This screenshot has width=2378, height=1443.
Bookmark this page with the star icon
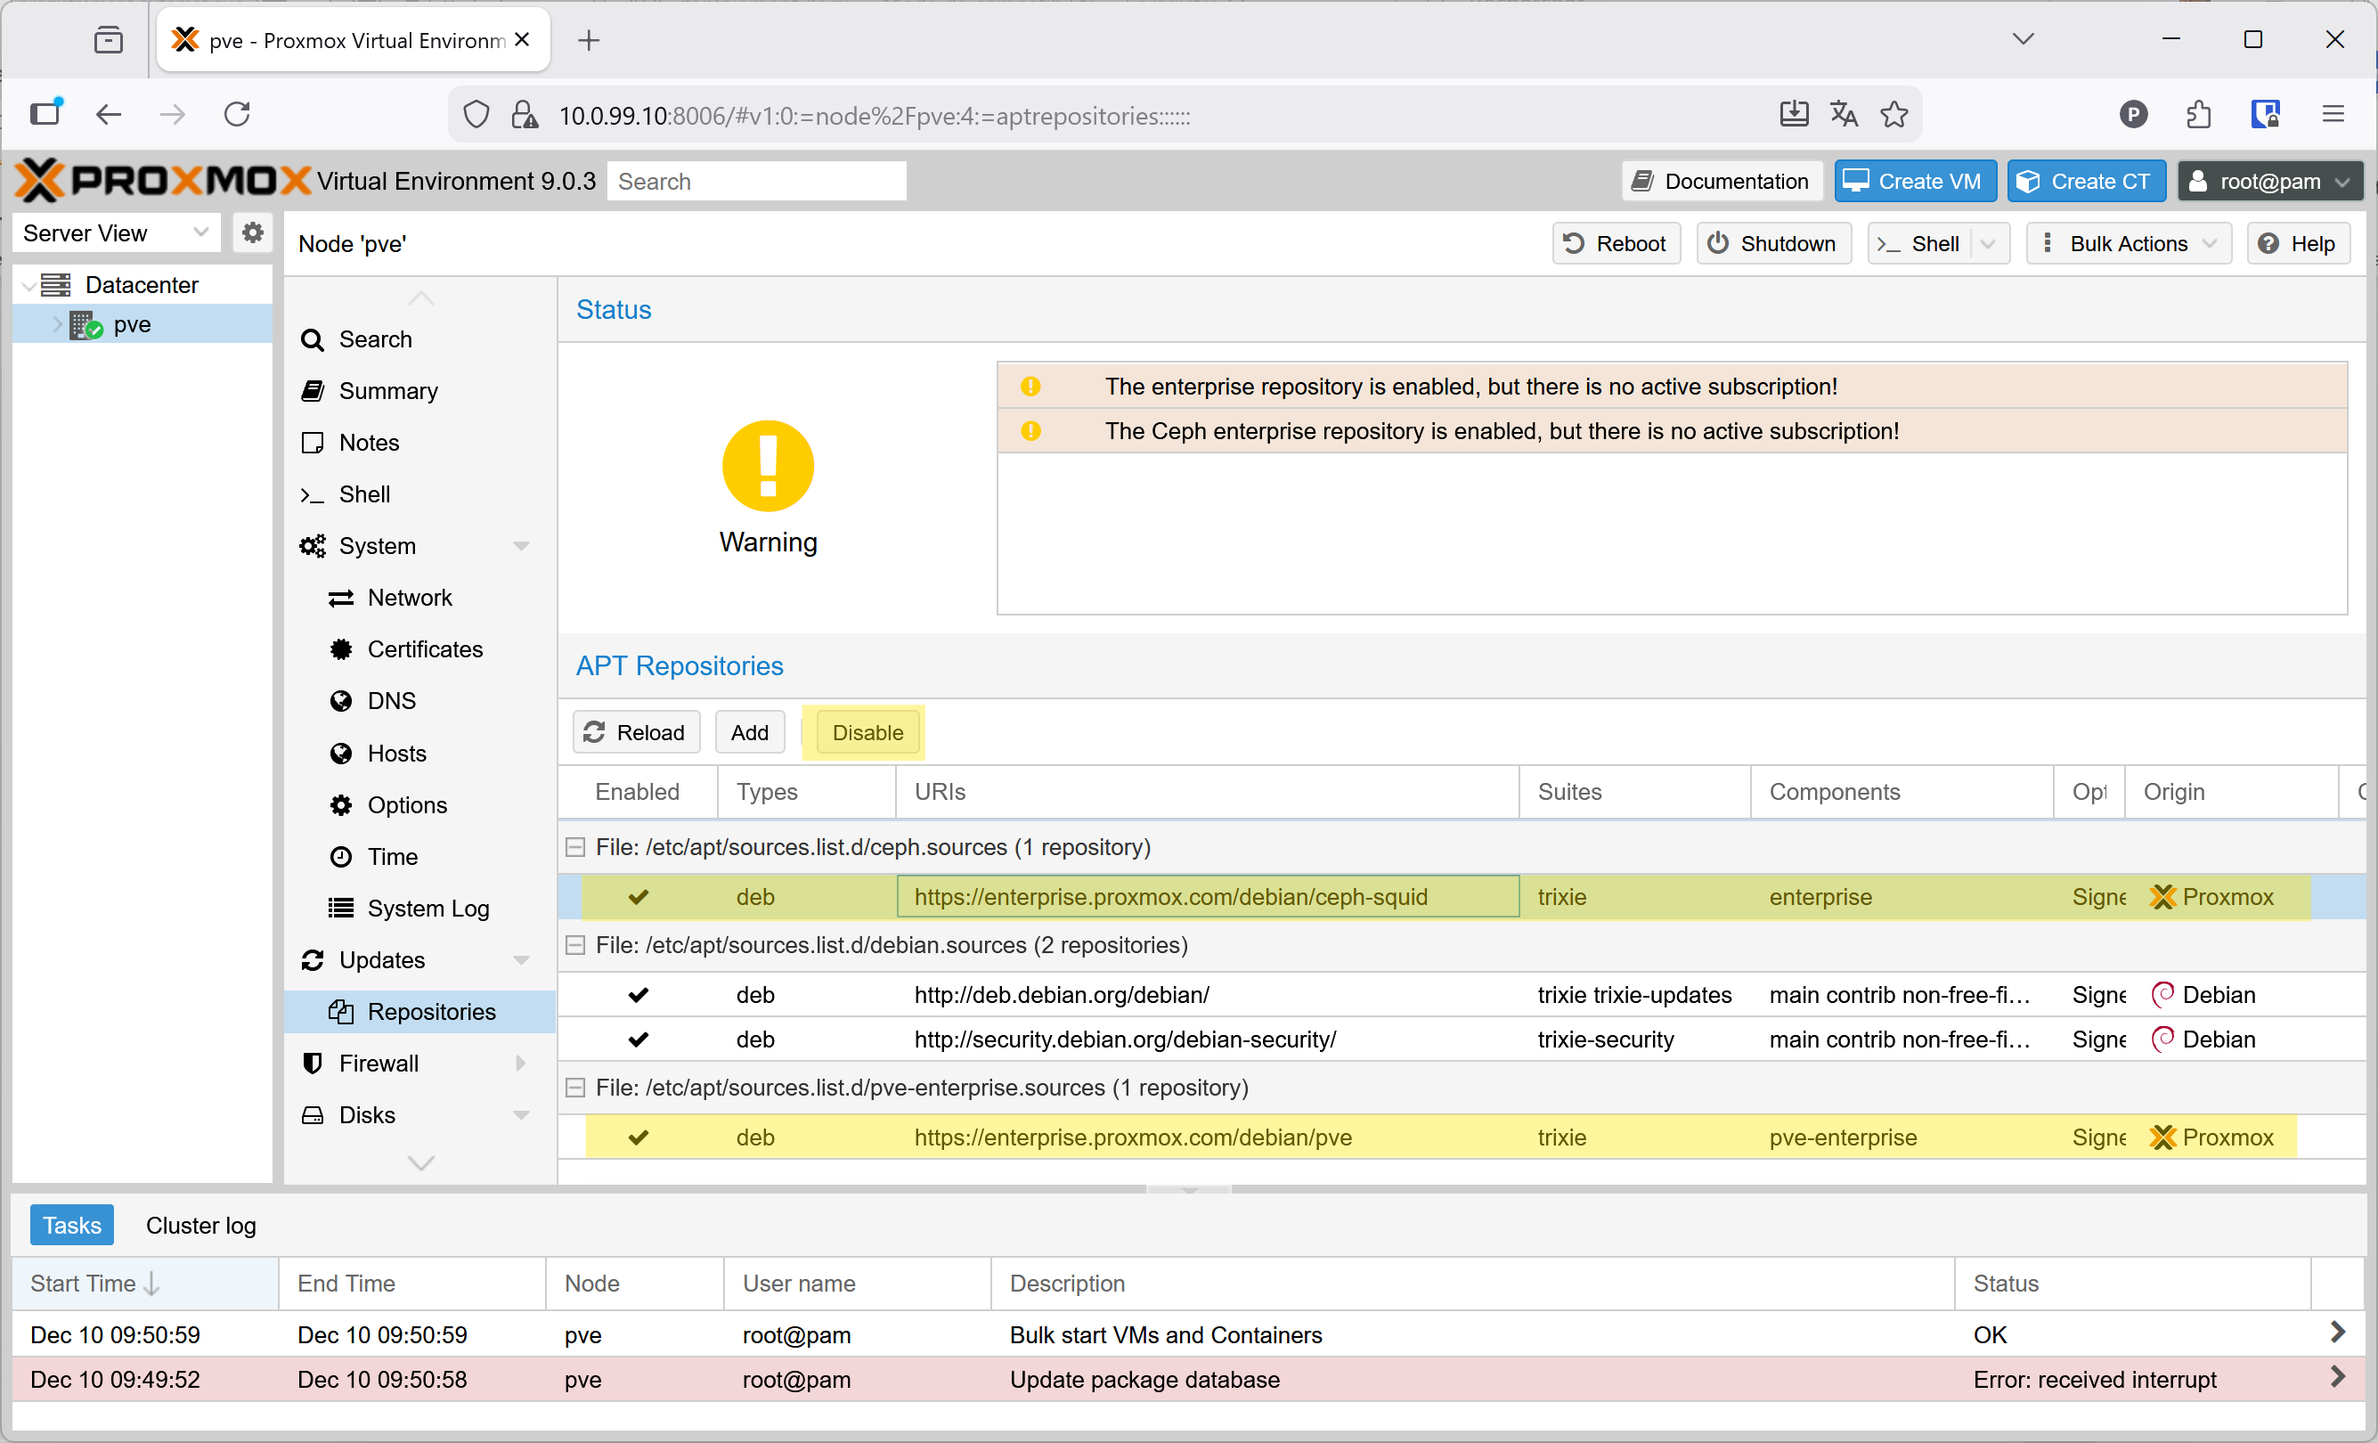[1893, 115]
